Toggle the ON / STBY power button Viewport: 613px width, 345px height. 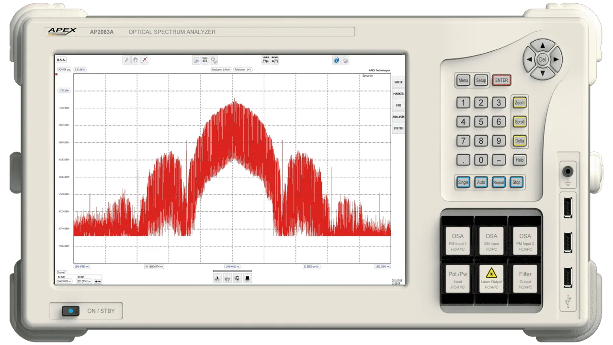click(70, 311)
